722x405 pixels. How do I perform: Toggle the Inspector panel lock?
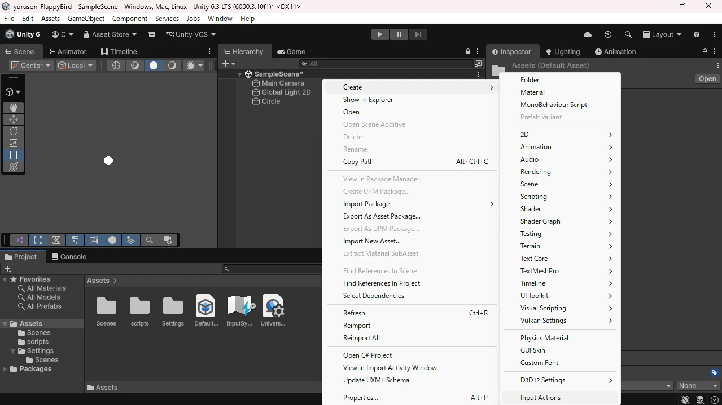coord(705,51)
